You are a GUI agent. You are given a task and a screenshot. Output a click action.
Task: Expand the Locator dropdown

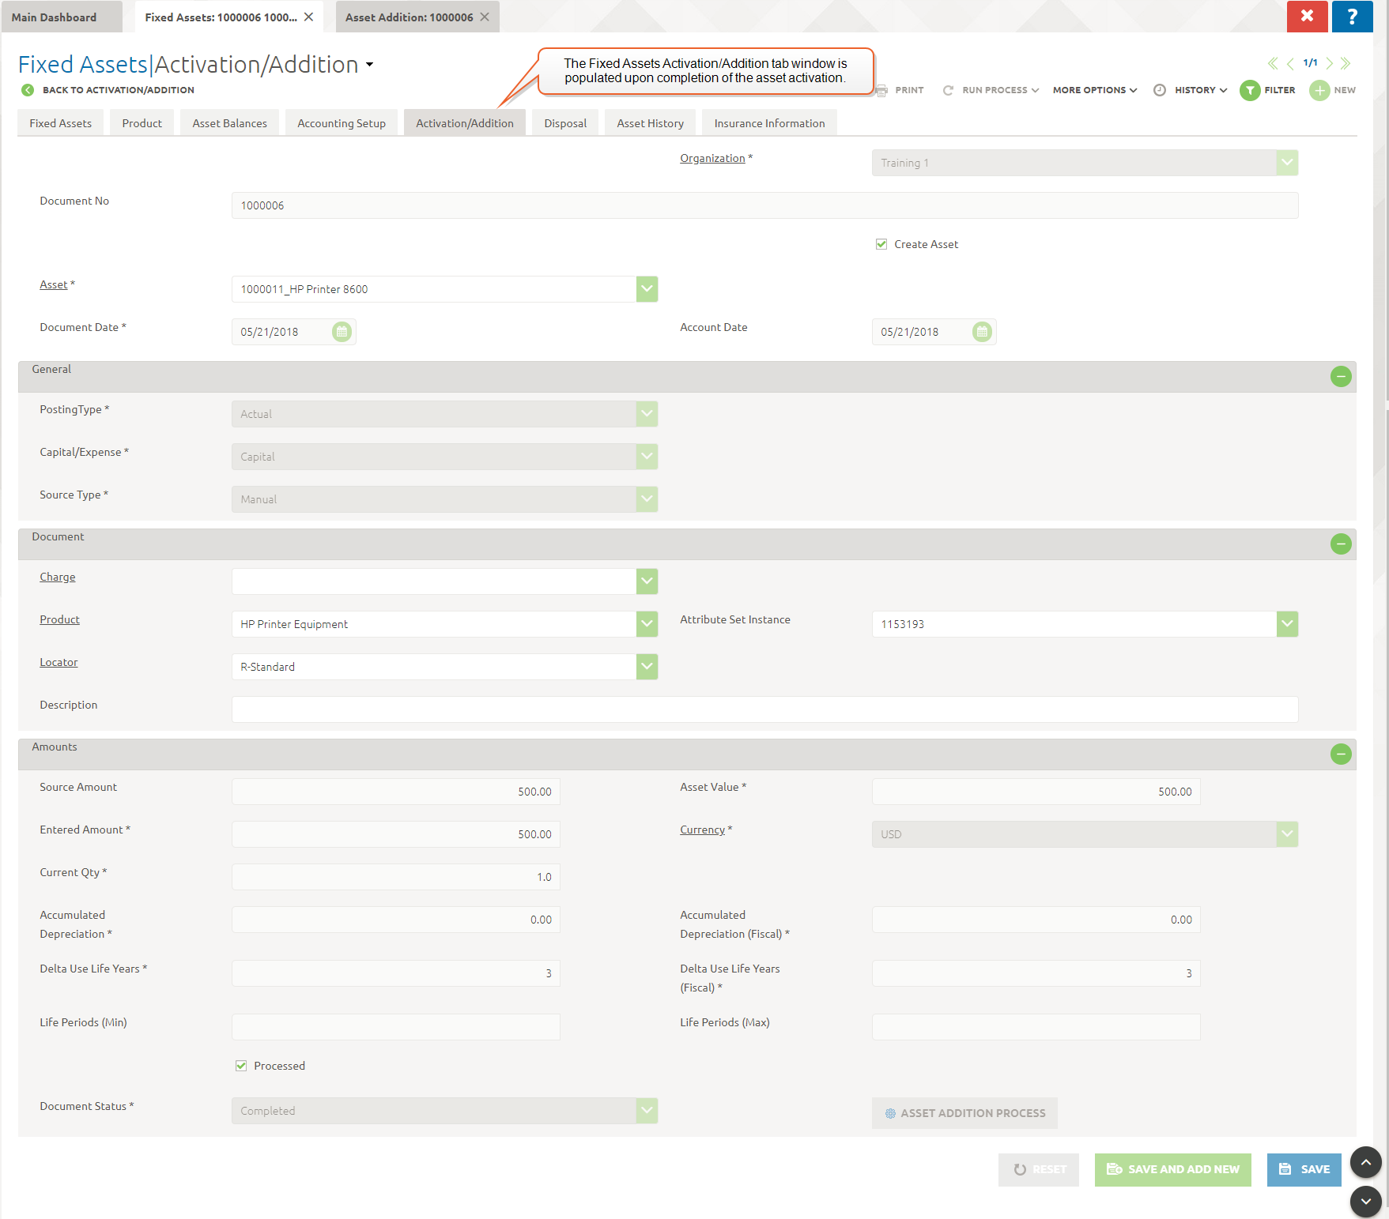[647, 667]
